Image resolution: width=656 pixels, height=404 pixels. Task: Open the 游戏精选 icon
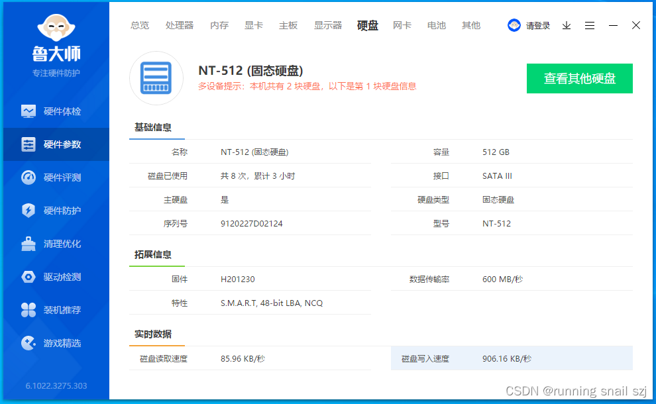28,343
